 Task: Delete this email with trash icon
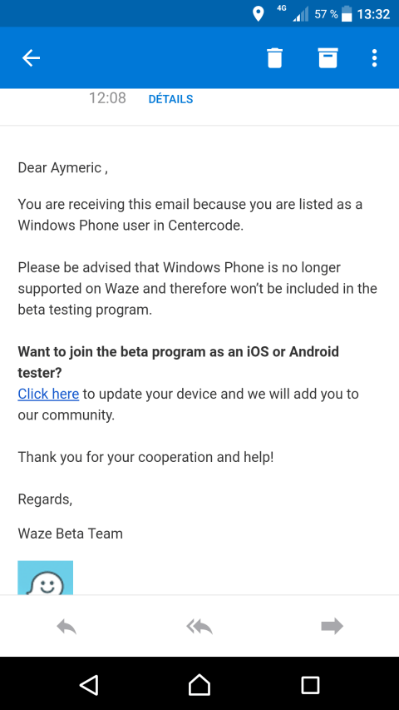(x=275, y=58)
